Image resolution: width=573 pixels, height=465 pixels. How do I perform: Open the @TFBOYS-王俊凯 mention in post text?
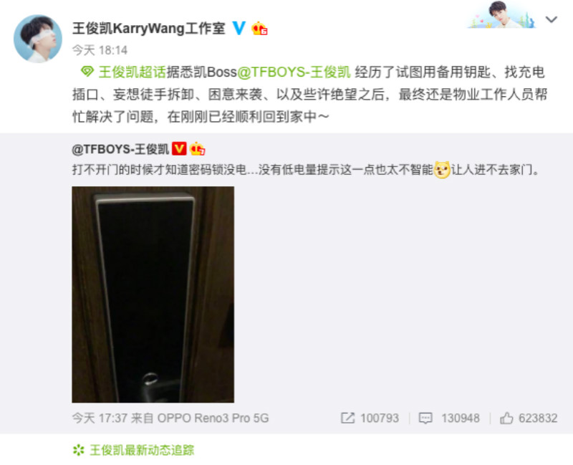pos(294,72)
